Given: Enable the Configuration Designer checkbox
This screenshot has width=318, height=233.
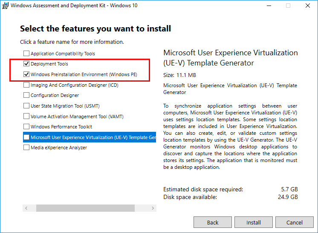Looking at the screenshot, I should click(26, 95).
